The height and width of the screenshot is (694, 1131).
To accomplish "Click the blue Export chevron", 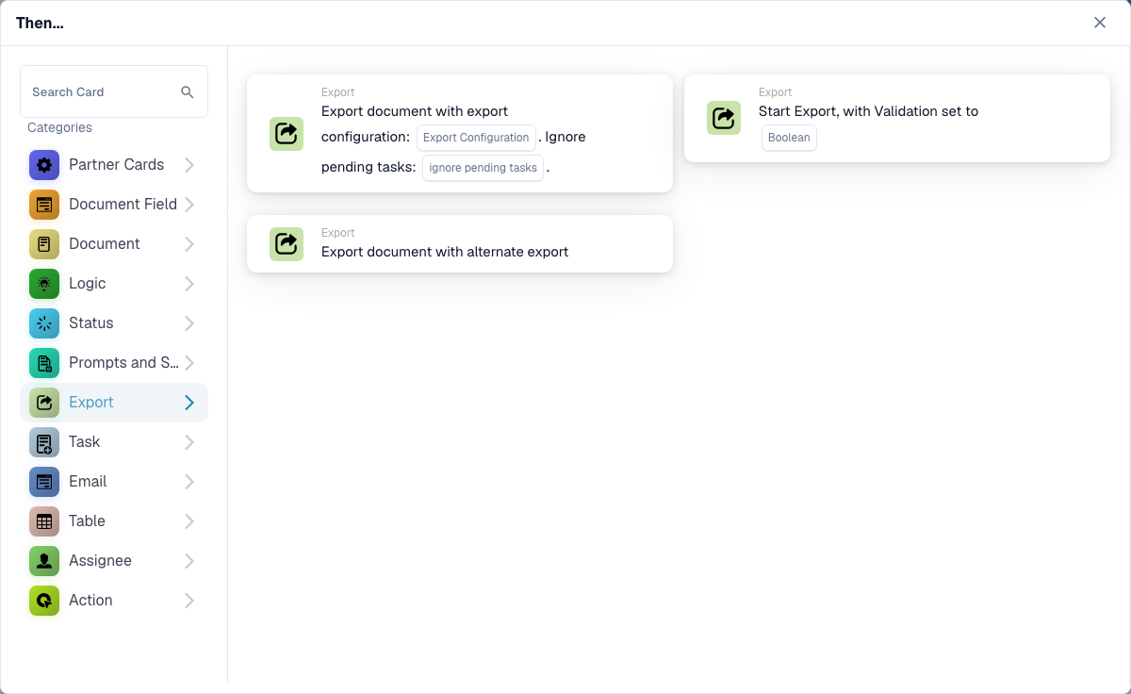I will [189, 403].
